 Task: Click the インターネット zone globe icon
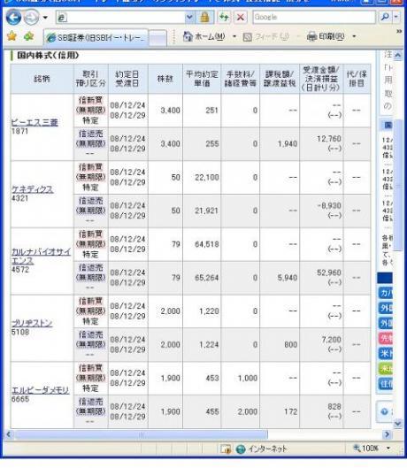click(241, 449)
